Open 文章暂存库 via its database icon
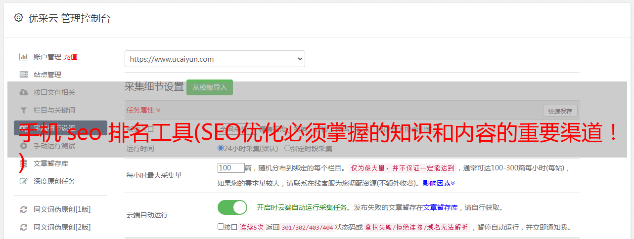 [x=23, y=163]
